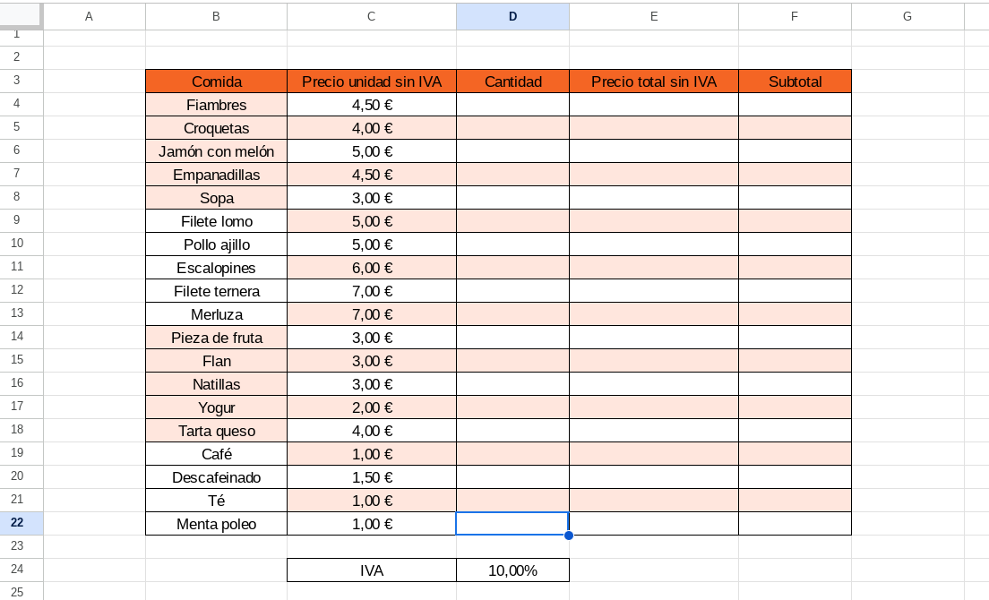Select the Empanadillas cell
The width and height of the screenshot is (989, 600).
[x=217, y=175]
